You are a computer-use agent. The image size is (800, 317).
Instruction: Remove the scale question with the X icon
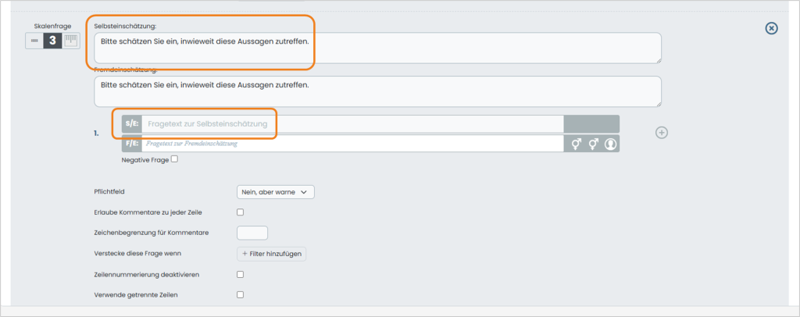click(x=771, y=28)
